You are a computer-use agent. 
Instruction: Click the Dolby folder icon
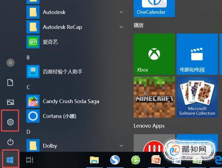33,145
